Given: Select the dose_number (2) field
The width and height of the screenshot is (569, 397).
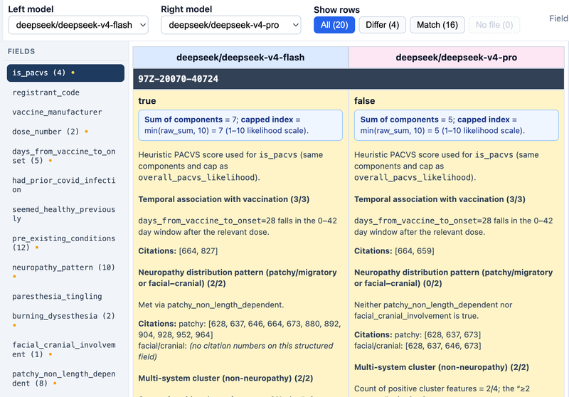Looking at the screenshot, I should 65,132.
